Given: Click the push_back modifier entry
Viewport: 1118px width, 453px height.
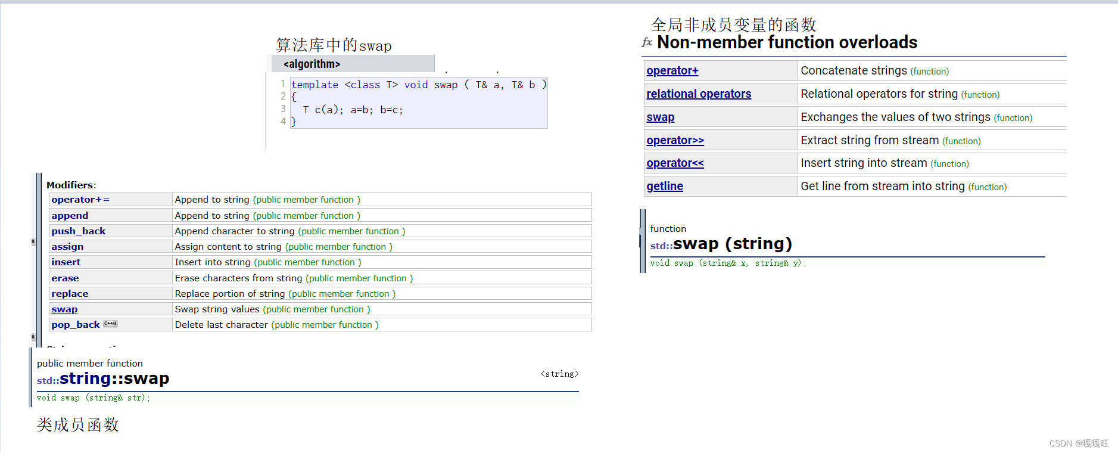Looking at the screenshot, I should click(78, 231).
